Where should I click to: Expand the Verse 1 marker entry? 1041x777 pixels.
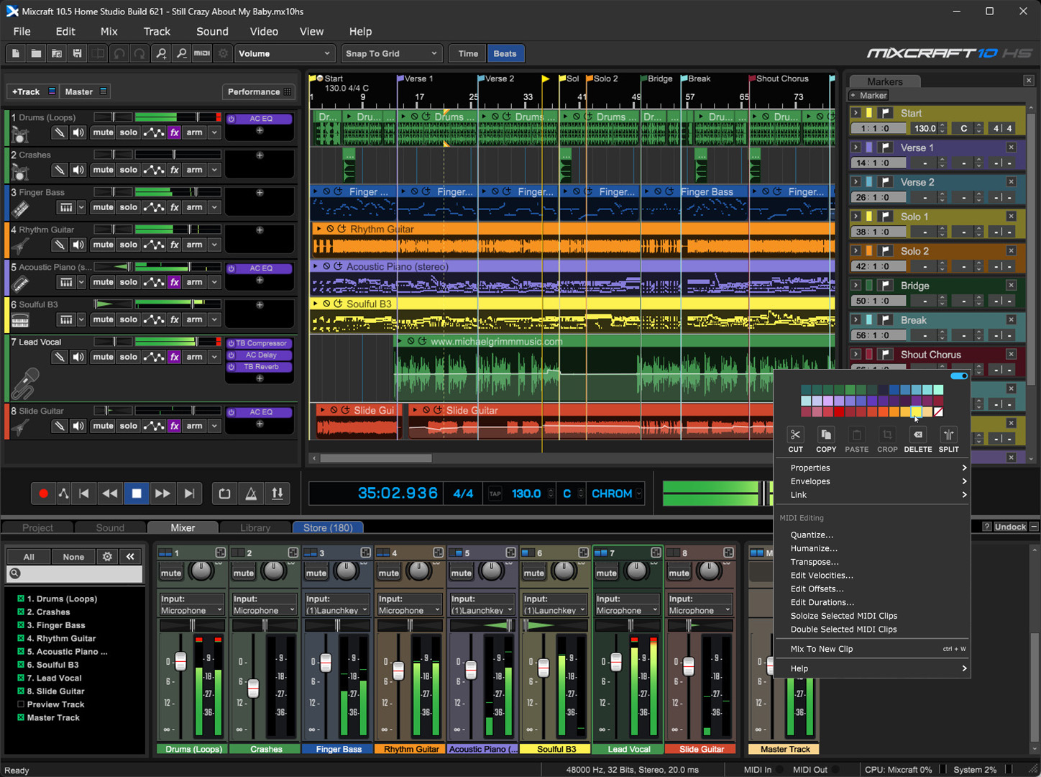[x=856, y=147]
